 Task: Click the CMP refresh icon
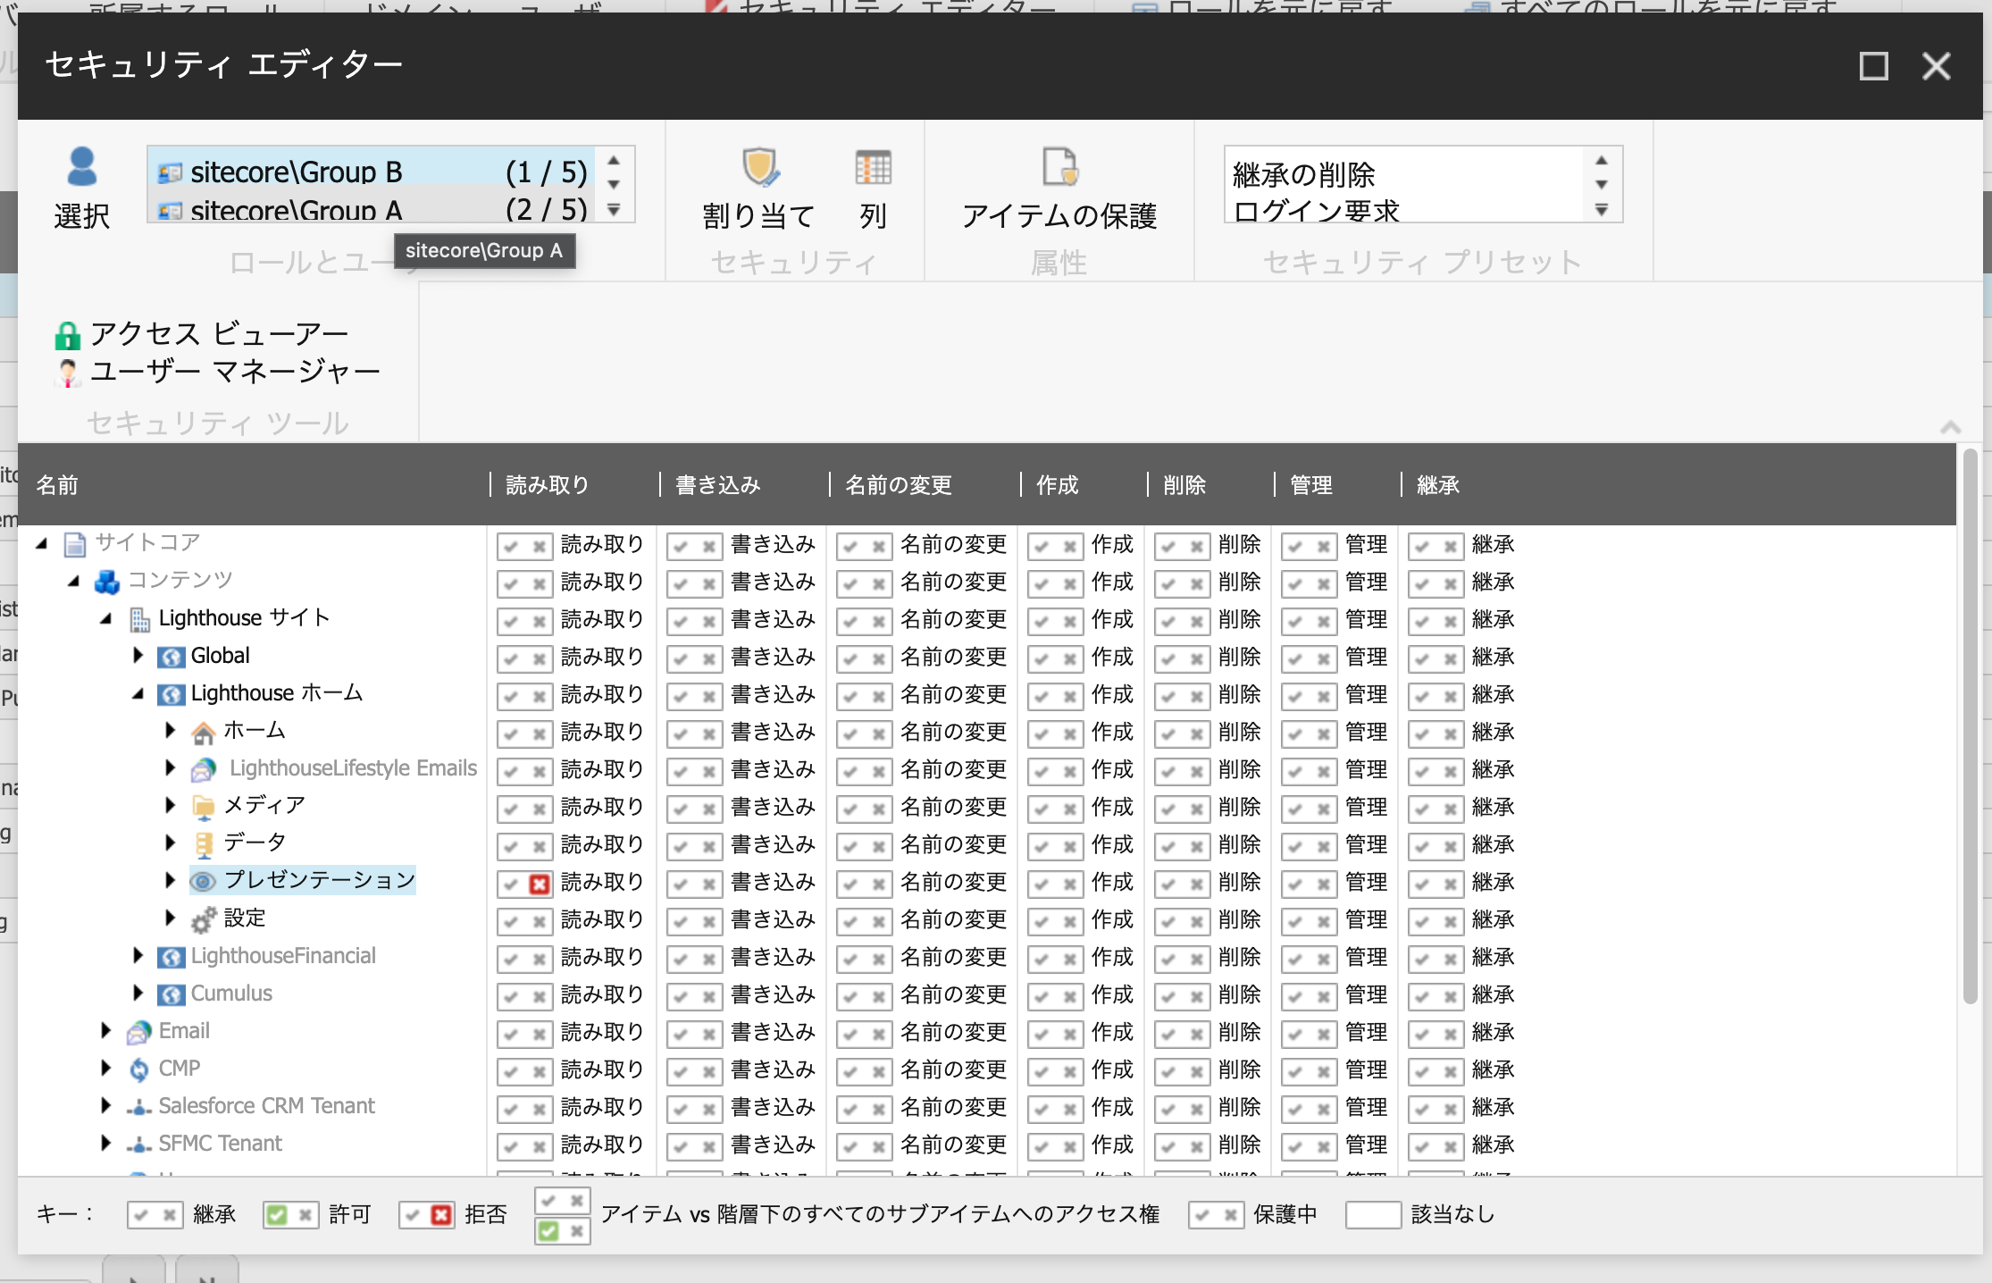click(x=139, y=1069)
